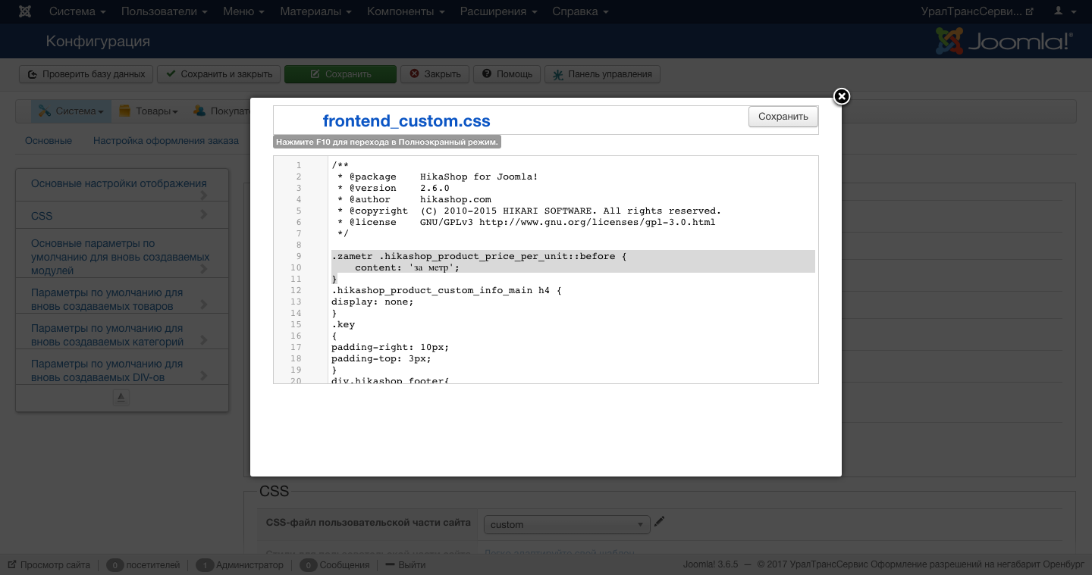Switch to the Основные tab
This screenshot has width=1092, height=575.
(x=49, y=141)
